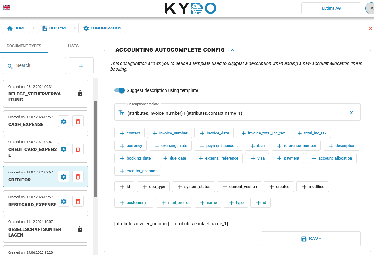Add creditor_account attribute chip

click(x=138, y=171)
